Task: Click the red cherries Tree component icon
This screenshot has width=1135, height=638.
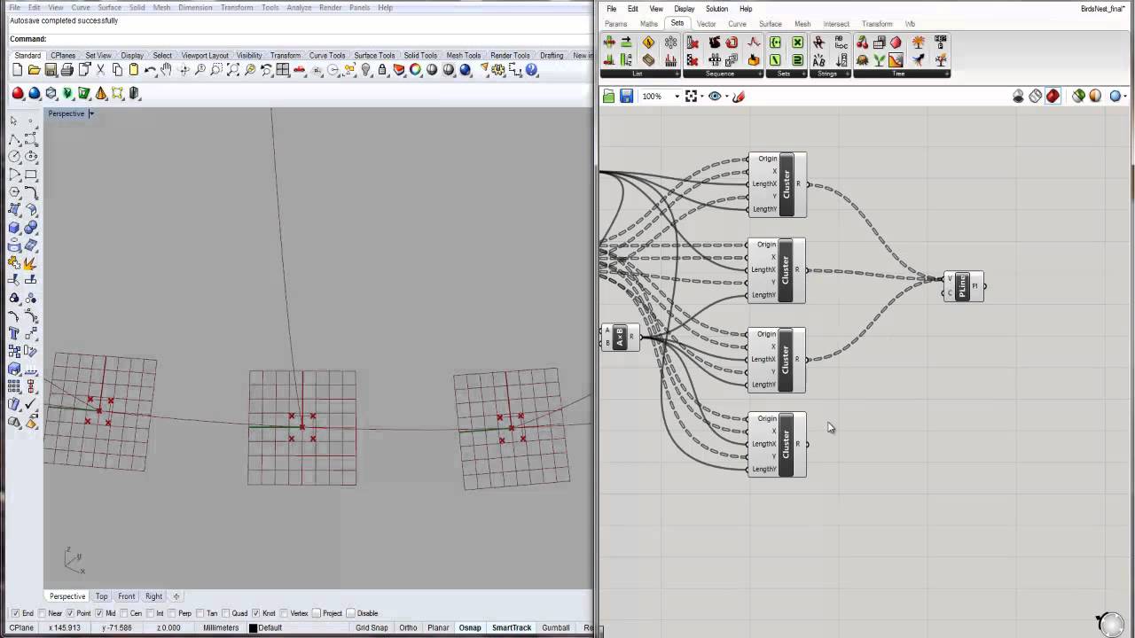Action: tap(862, 43)
